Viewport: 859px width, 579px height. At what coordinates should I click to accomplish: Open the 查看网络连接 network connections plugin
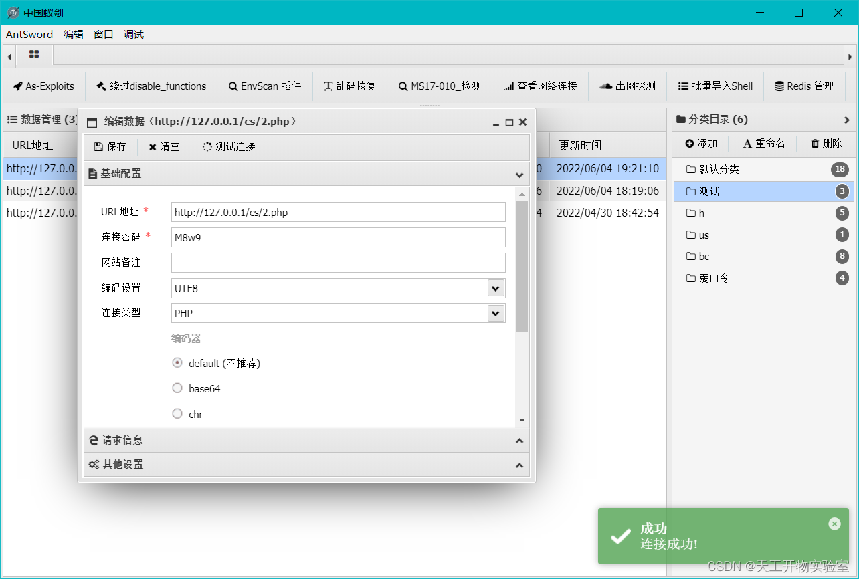click(540, 86)
